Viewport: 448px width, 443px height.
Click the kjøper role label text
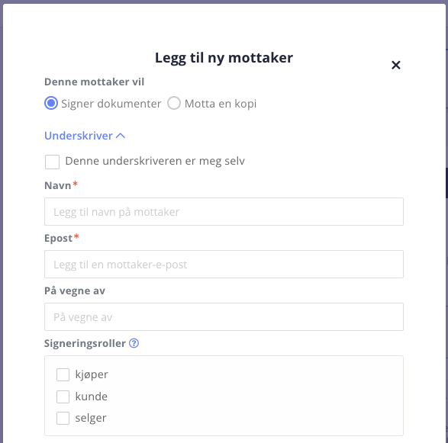pos(92,375)
